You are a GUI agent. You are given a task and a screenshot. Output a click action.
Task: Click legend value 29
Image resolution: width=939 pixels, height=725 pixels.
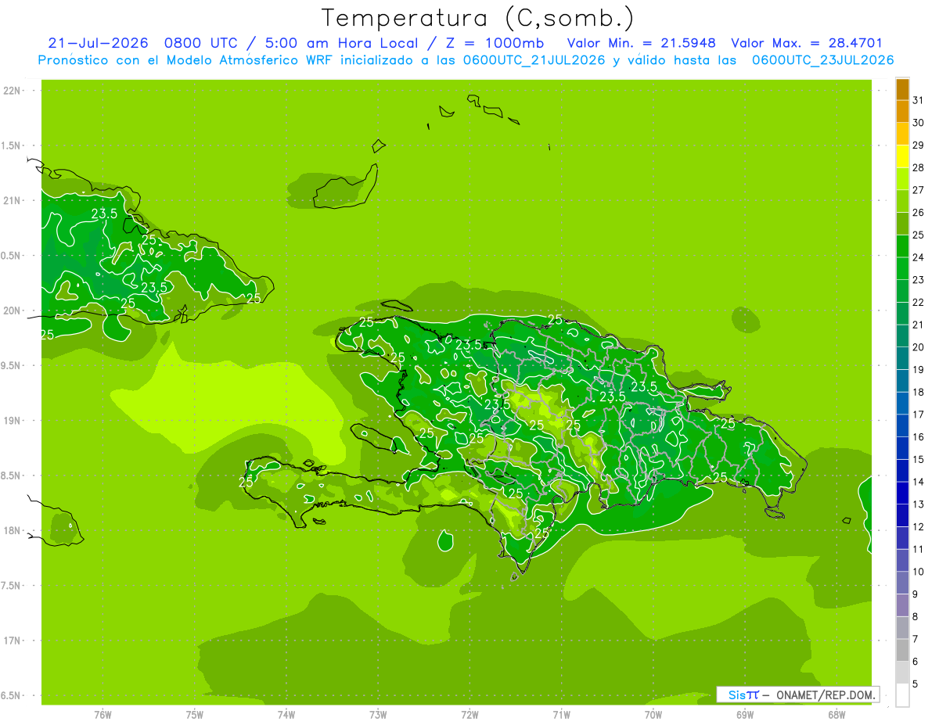(x=918, y=145)
